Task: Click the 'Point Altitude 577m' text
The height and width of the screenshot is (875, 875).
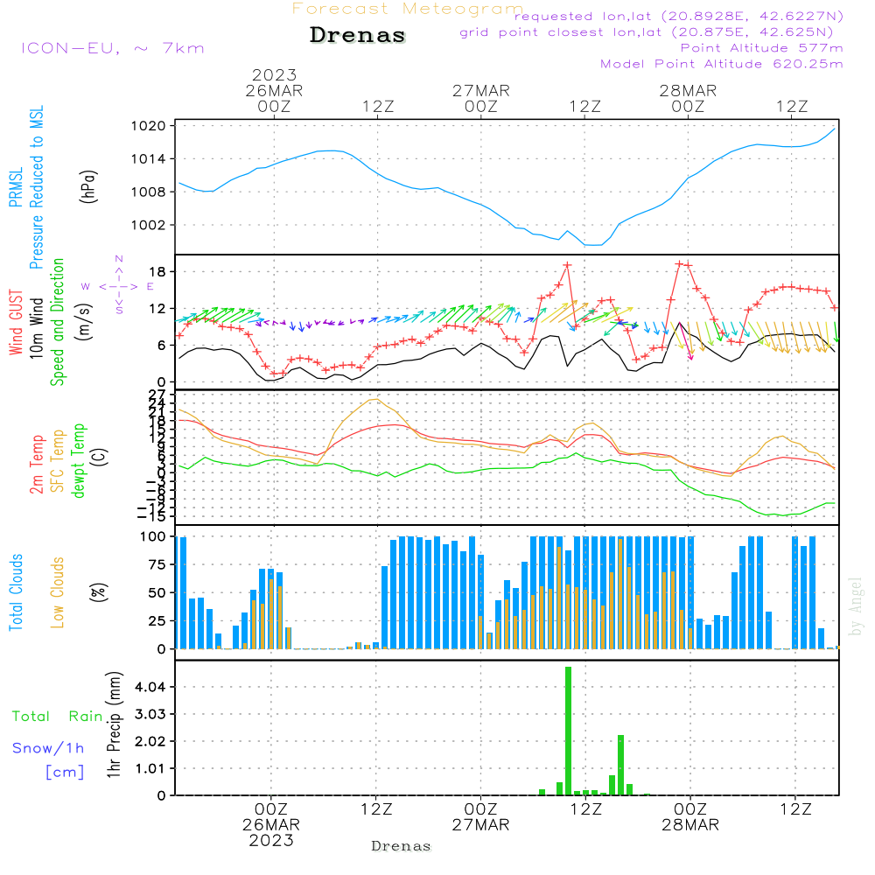Action: point(762,48)
